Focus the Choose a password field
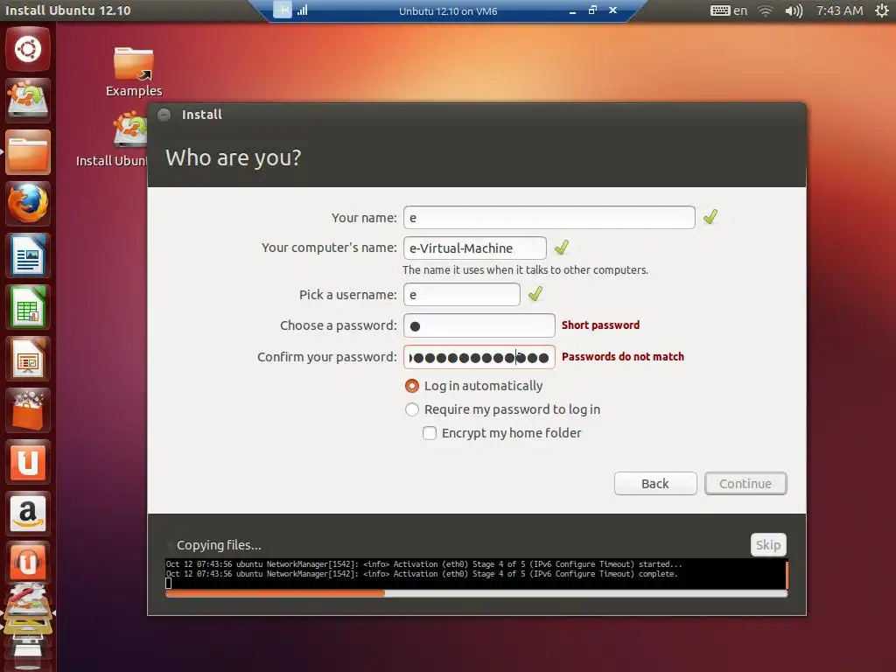896x672 pixels. tap(479, 325)
